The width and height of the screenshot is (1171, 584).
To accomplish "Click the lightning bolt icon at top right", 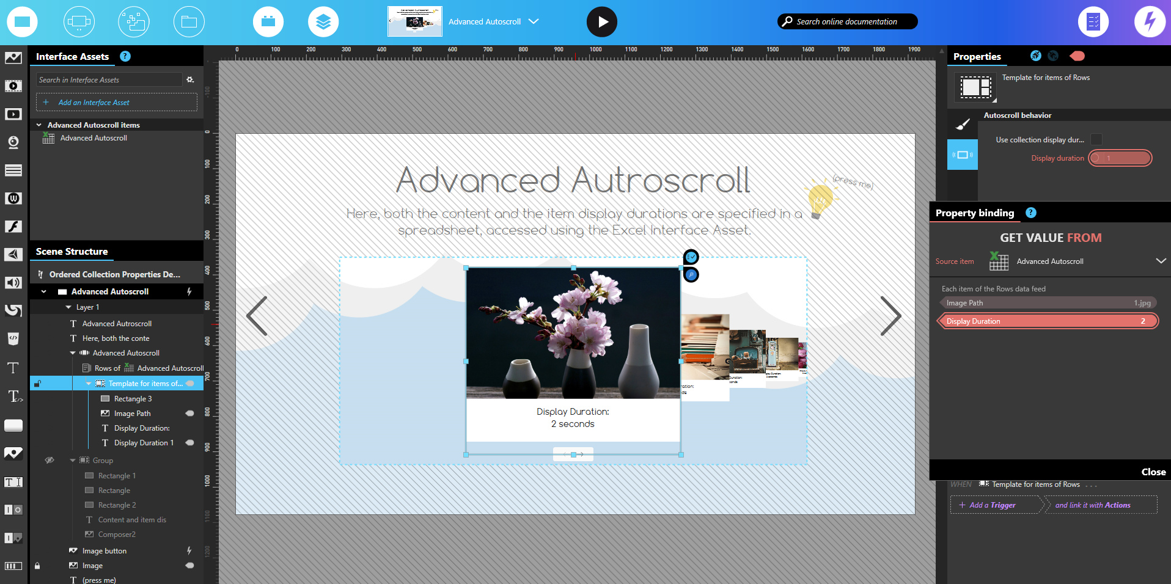I will coord(1149,22).
